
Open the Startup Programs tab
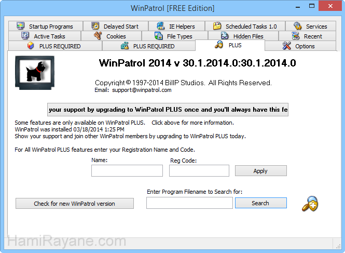pos(46,26)
